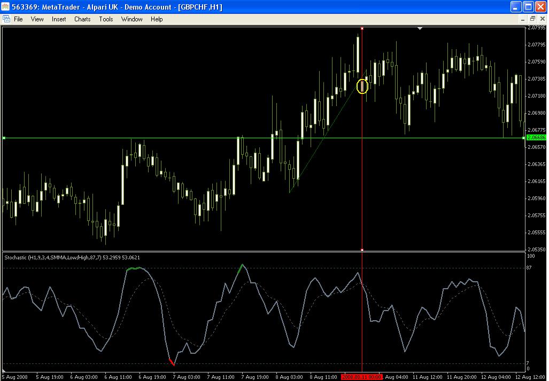Open the Insert menu
Viewport: 549px width, 381px height.
click(x=59, y=19)
